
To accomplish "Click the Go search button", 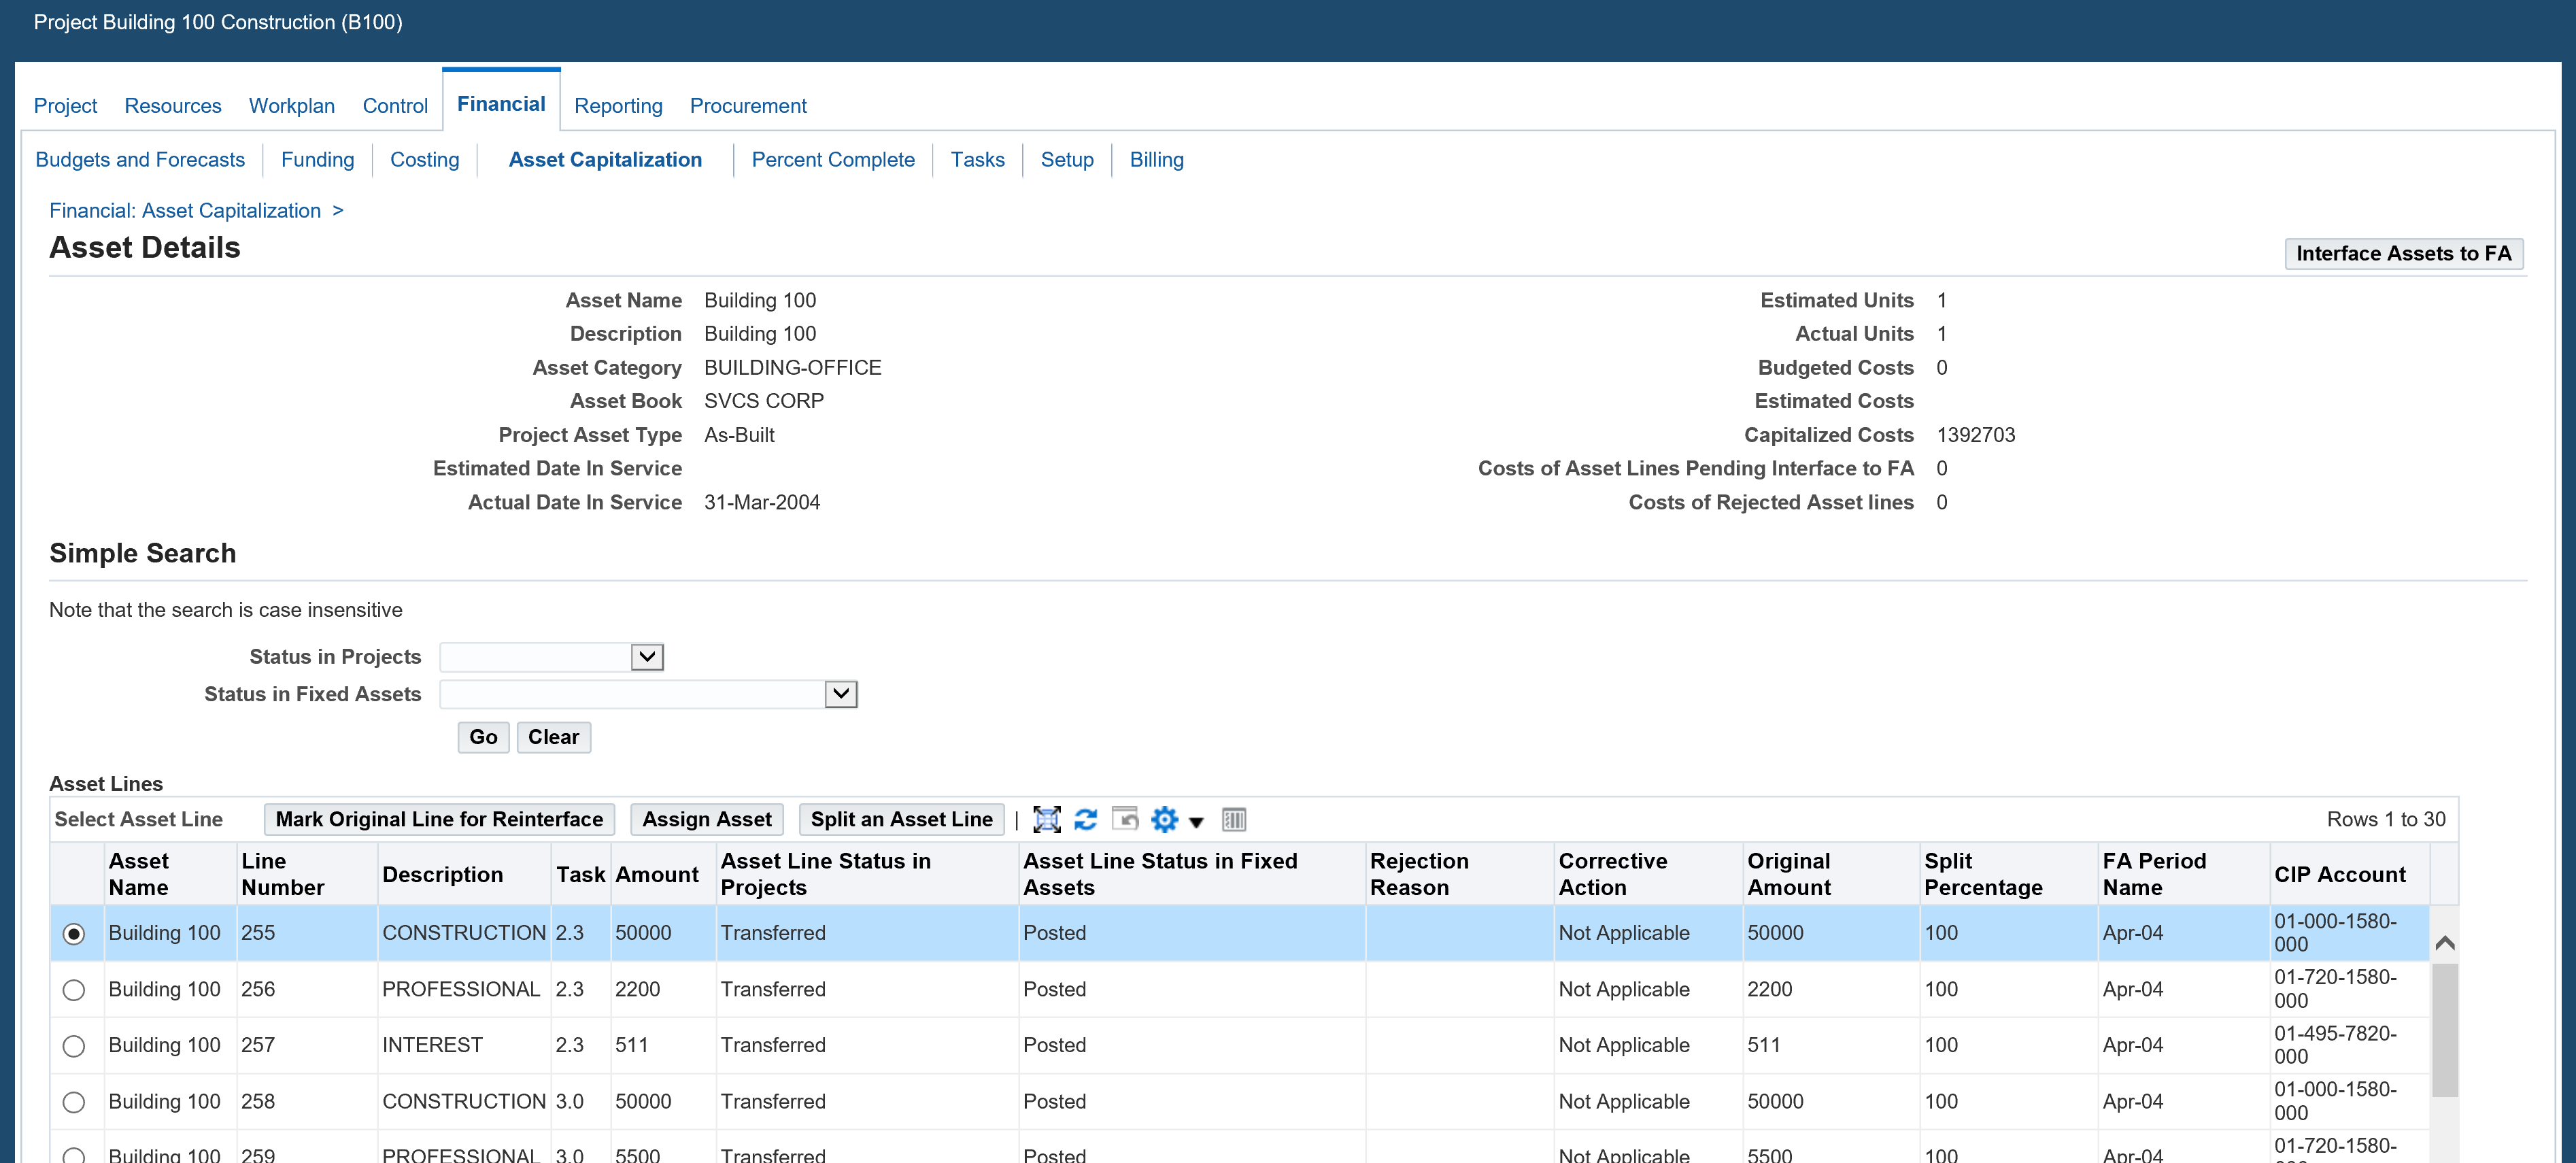I will click(x=483, y=737).
